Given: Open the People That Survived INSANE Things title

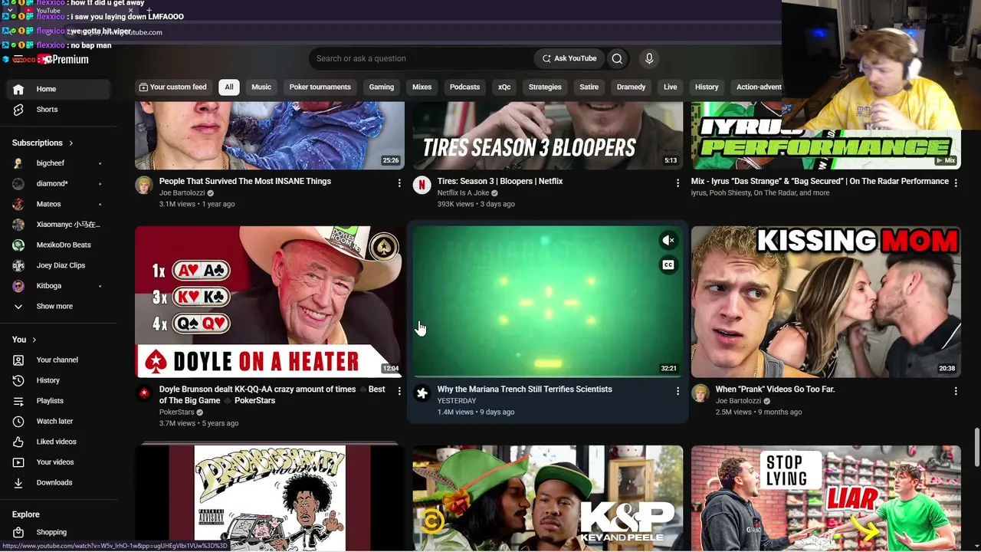Looking at the screenshot, I should pyautogui.click(x=245, y=182).
